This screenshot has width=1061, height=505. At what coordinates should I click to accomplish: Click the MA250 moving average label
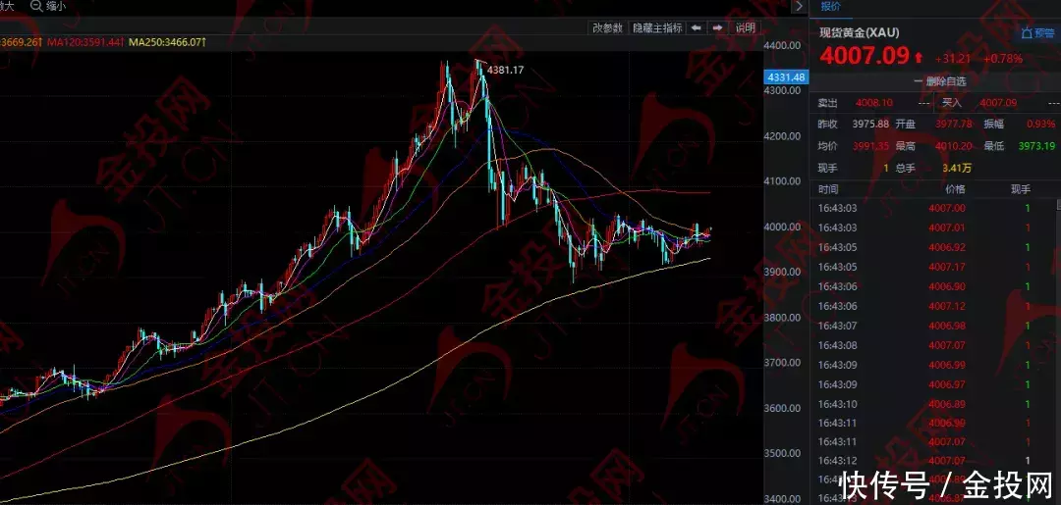pyautogui.click(x=169, y=42)
